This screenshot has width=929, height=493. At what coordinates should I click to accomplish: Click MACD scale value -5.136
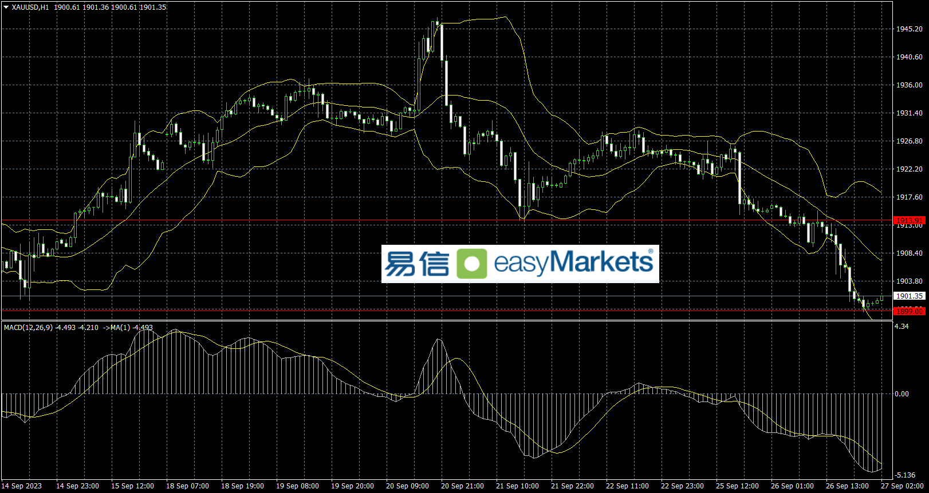pyautogui.click(x=904, y=475)
